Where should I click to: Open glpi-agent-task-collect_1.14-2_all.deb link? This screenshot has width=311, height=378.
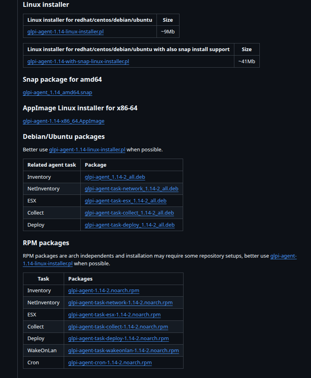(x=129, y=213)
